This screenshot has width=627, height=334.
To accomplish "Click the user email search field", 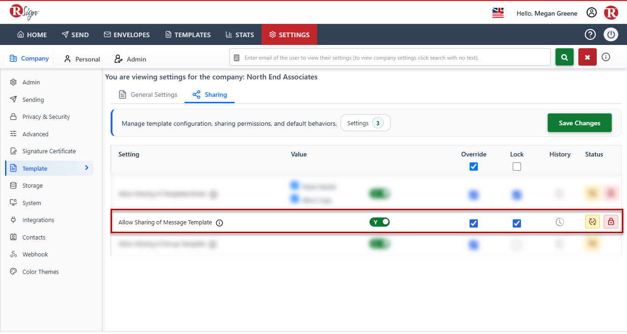I will (390, 57).
